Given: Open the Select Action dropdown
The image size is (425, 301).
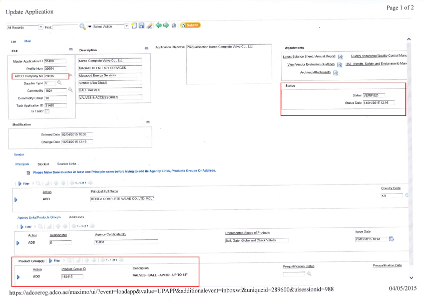Looking at the screenshot, I should pos(126,26).
